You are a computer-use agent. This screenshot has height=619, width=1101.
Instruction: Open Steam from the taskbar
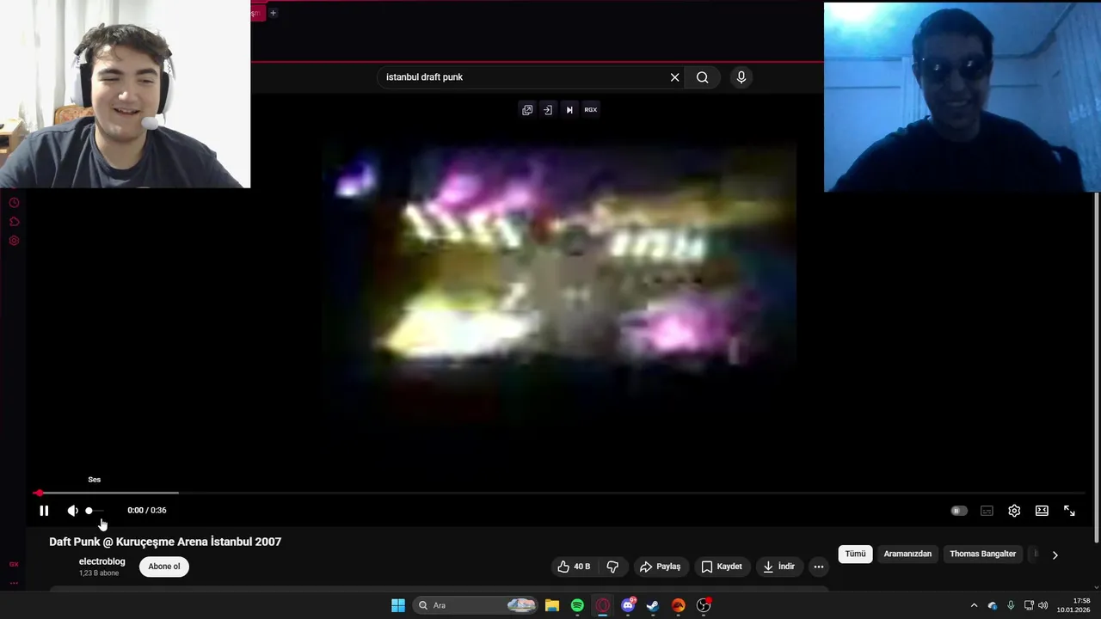653,605
